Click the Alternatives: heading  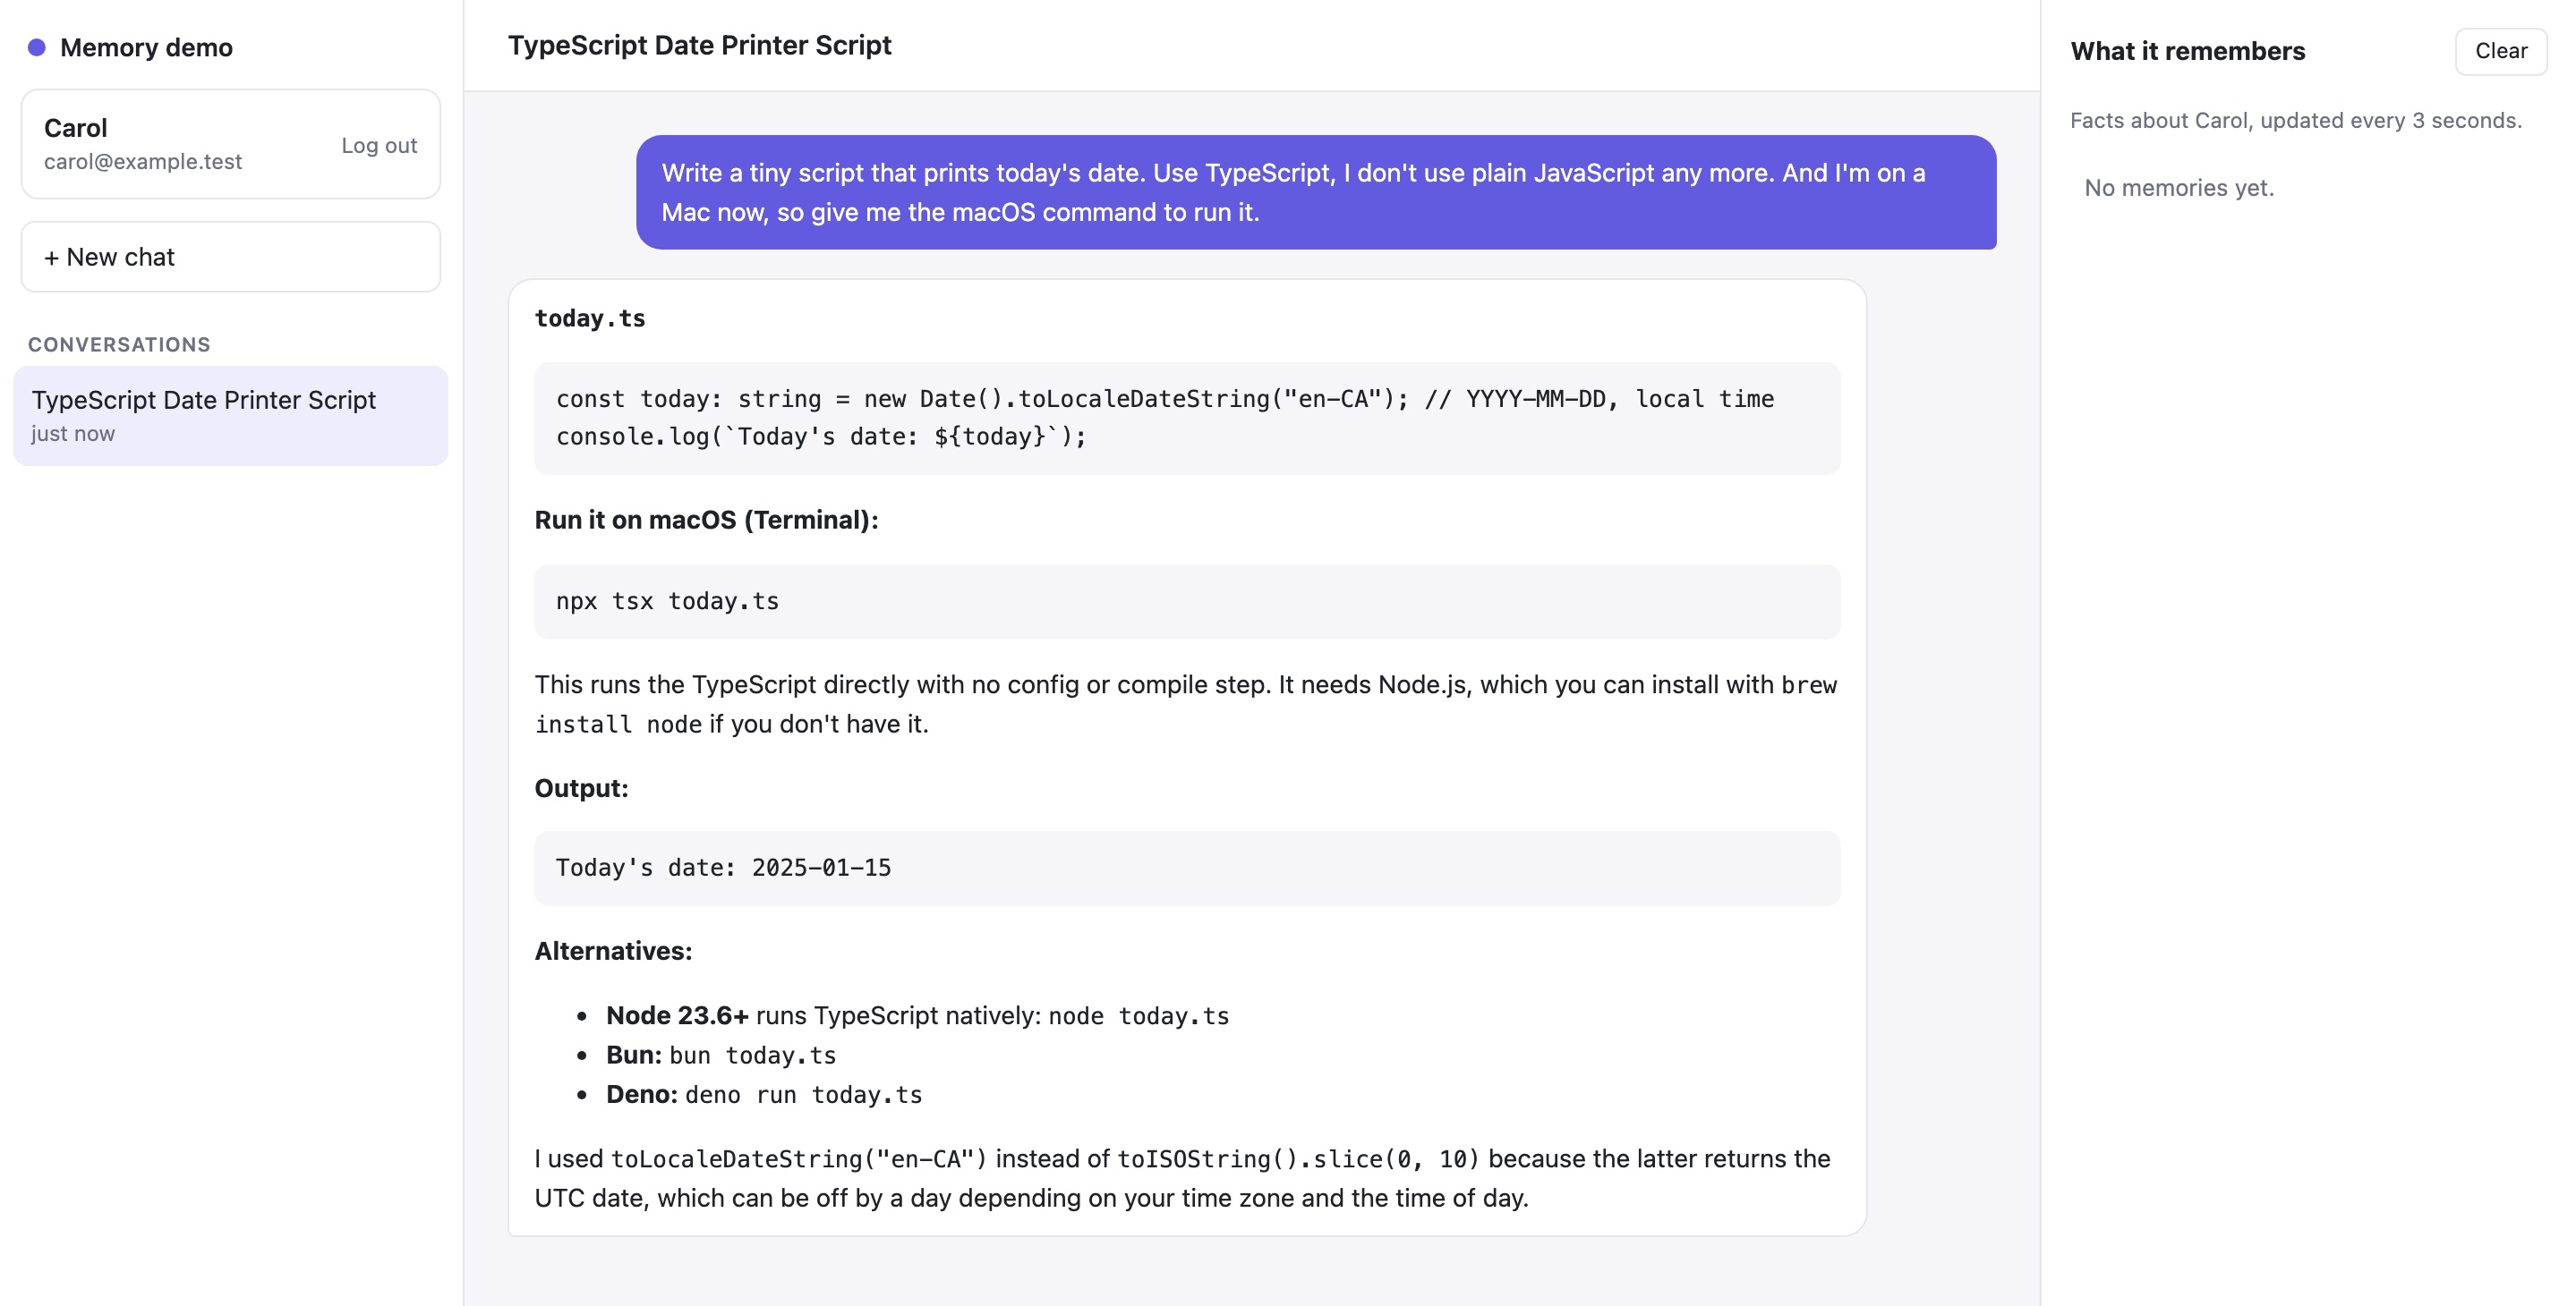[x=613, y=951]
